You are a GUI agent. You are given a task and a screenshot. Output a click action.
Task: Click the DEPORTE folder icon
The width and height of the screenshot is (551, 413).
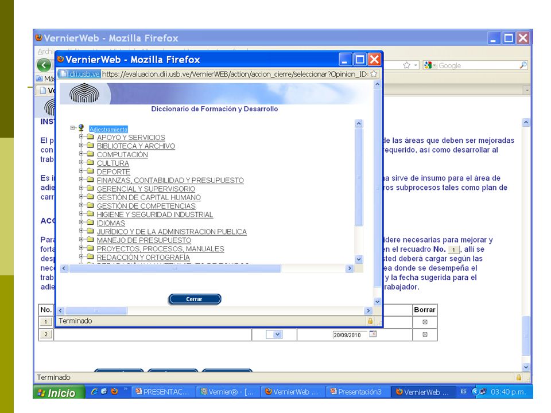pos(90,171)
